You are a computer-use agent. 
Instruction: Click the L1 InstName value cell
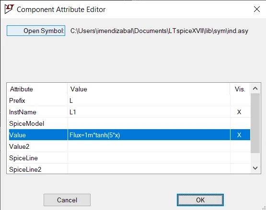pyautogui.click(x=149, y=112)
